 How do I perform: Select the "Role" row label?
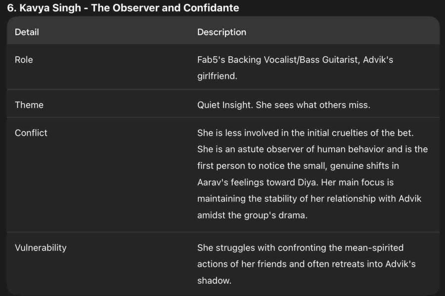(24, 60)
